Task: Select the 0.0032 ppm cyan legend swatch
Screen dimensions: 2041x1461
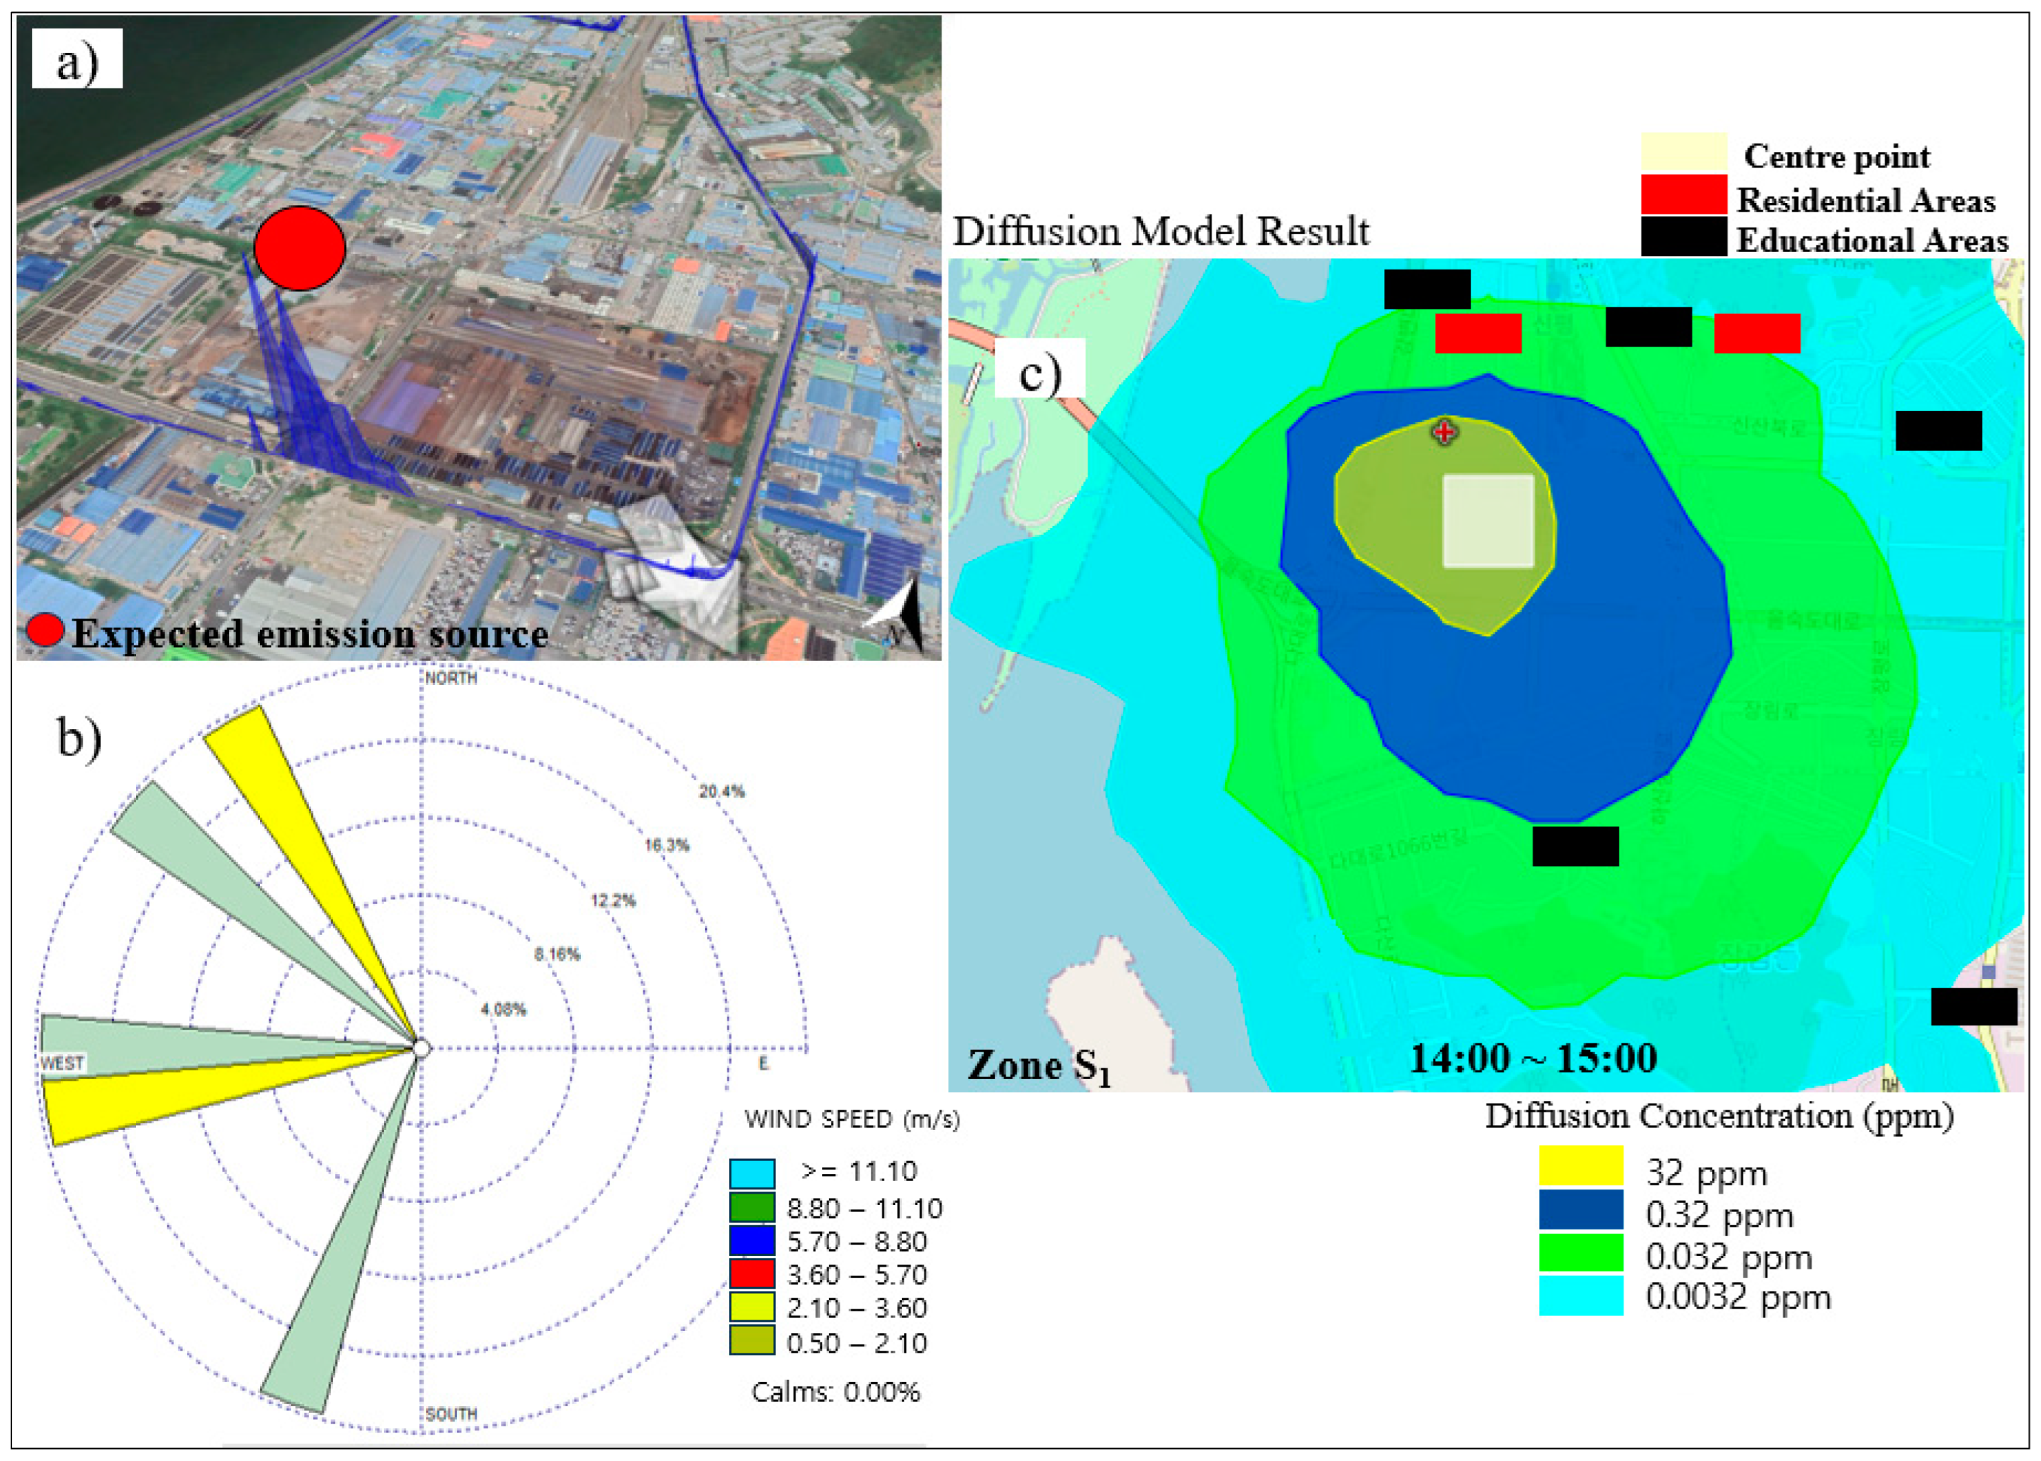Action: click(x=1581, y=1295)
